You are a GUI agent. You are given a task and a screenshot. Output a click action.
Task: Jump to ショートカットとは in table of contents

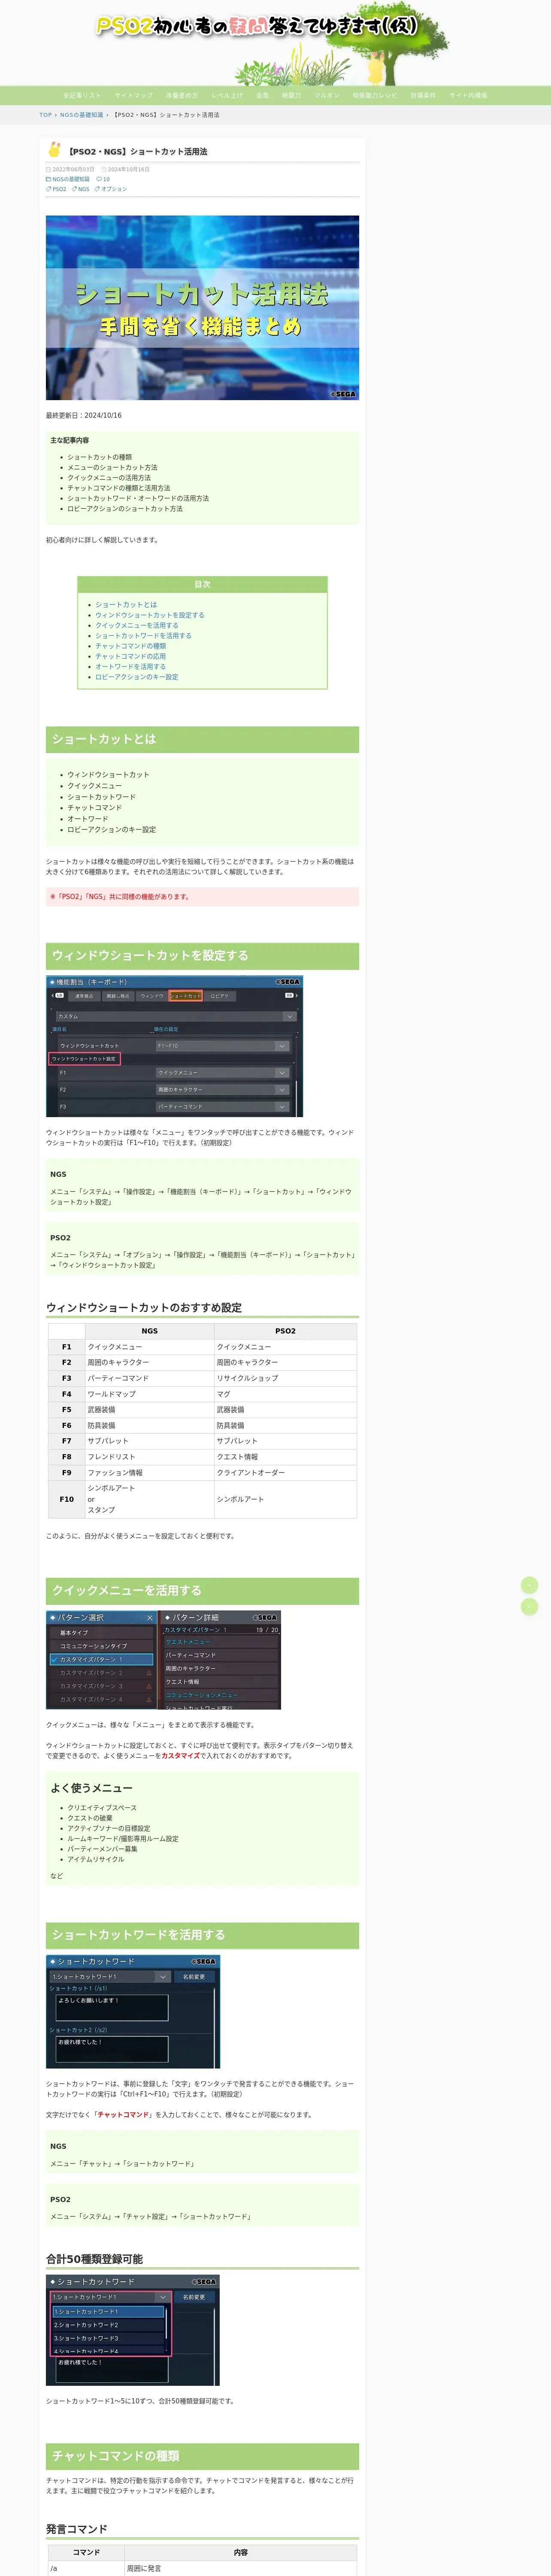click(x=126, y=605)
